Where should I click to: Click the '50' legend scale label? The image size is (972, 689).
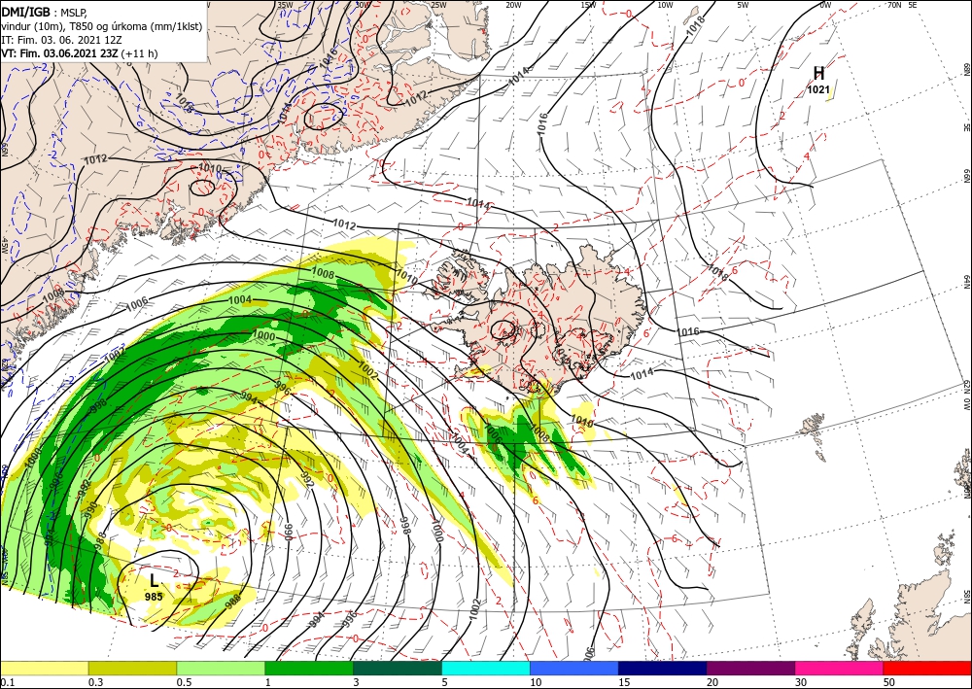(x=889, y=682)
